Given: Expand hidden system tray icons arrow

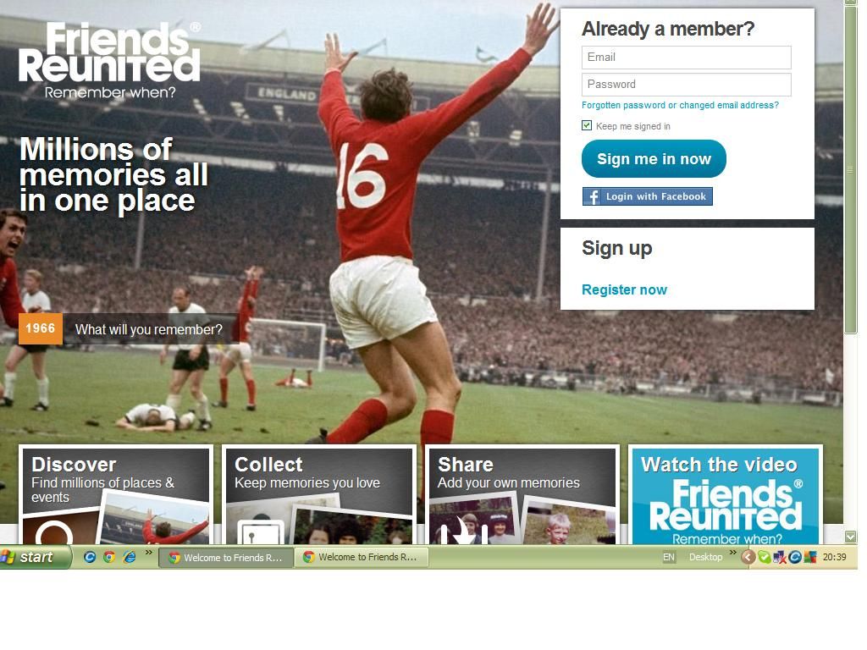Looking at the screenshot, I should point(748,557).
